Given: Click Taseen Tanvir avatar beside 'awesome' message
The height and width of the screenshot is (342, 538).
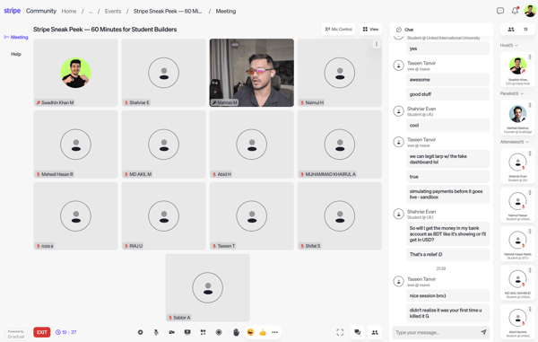Looking at the screenshot, I should click(398, 66).
